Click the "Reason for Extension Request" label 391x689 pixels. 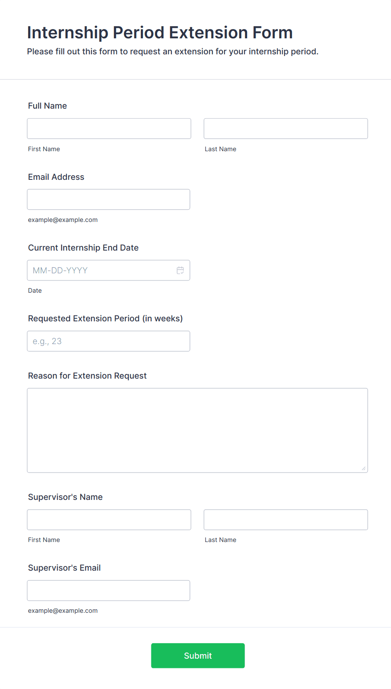pyautogui.click(x=87, y=376)
